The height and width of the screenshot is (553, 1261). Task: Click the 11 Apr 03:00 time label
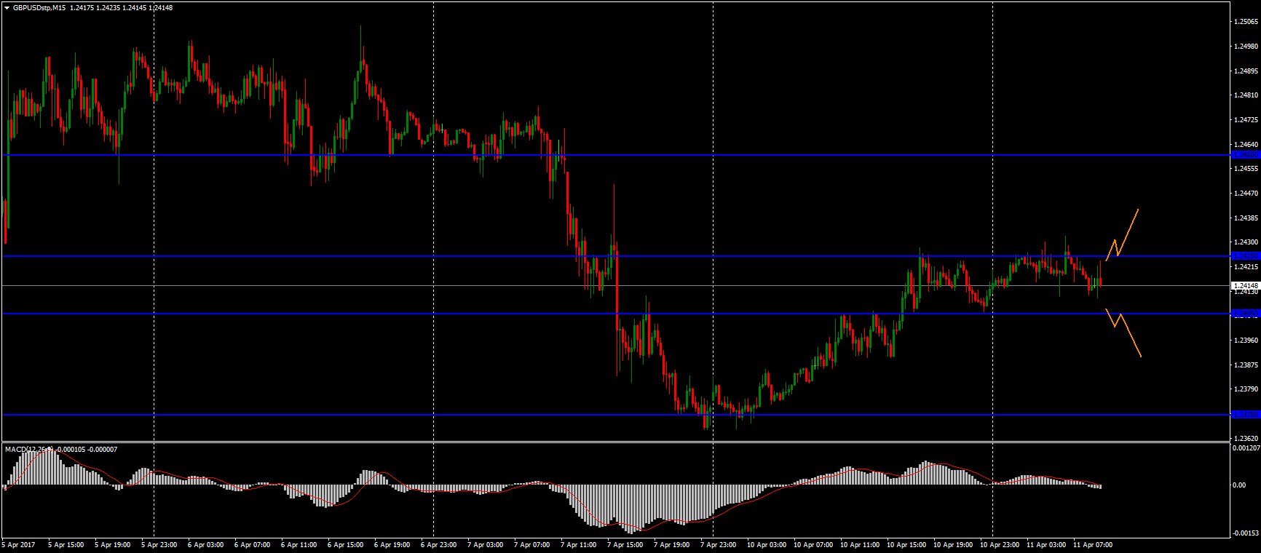point(1046,545)
